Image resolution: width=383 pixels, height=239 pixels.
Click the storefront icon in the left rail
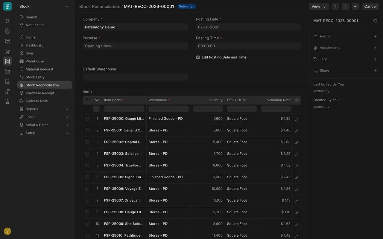pyautogui.click(x=7, y=41)
